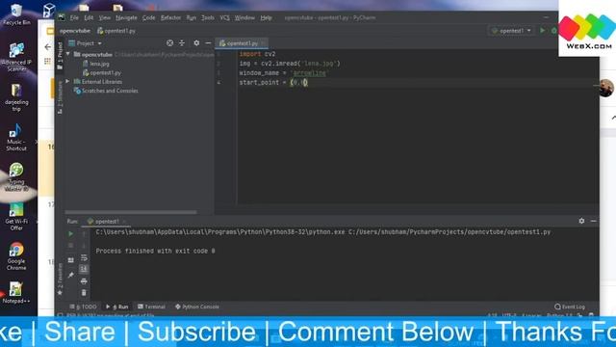Hide the Project panel with minus icon
Screen dimensions: 616x347
tap(208, 42)
